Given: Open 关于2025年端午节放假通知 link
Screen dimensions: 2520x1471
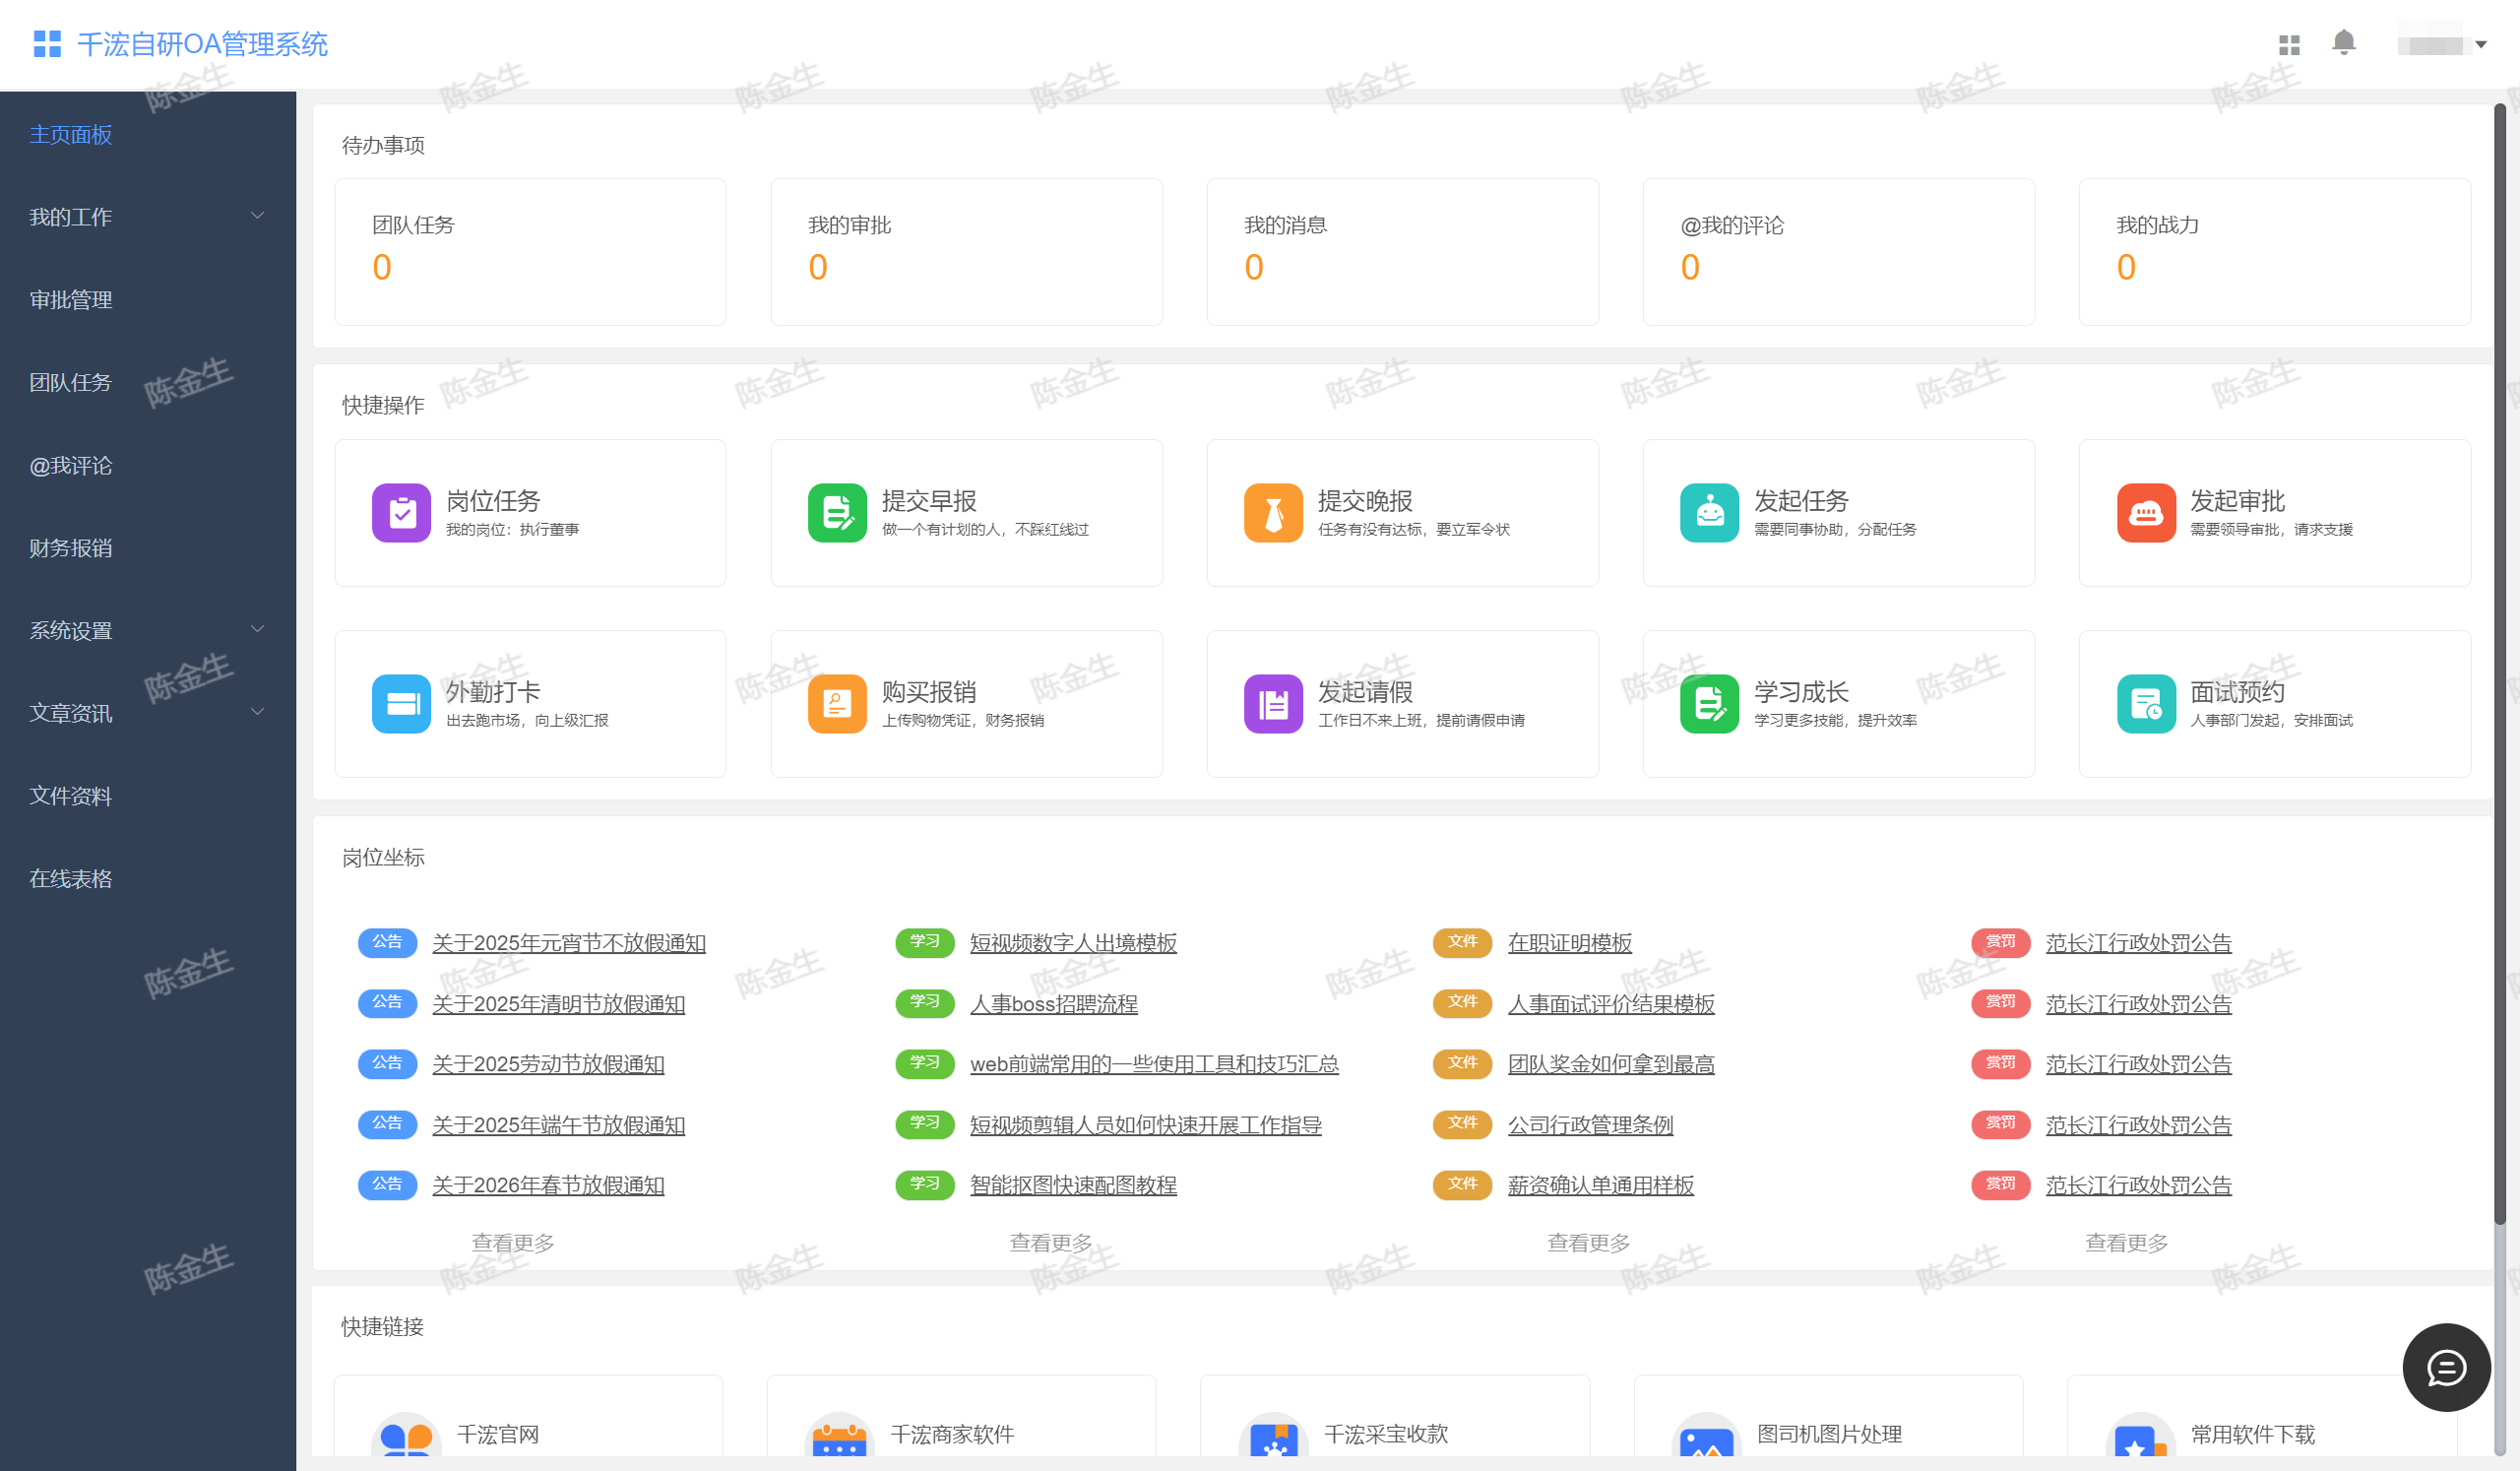Looking at the screenshot, I should pos(558,1125).
